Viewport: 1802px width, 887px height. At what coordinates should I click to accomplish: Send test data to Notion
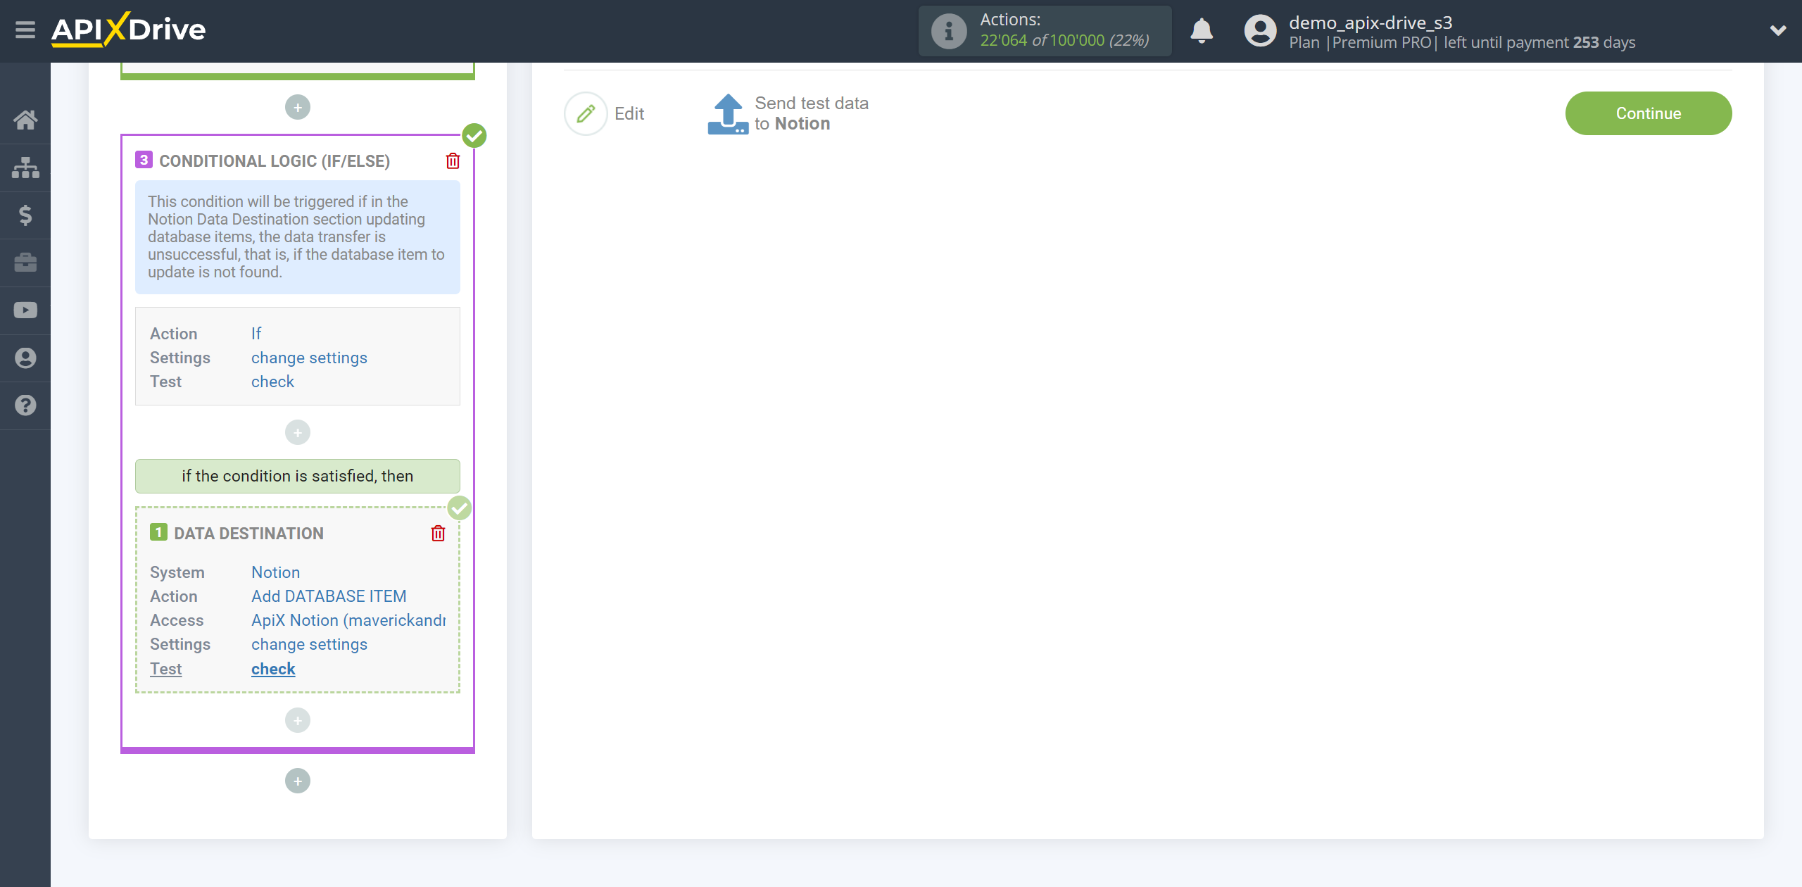point(788,113)
